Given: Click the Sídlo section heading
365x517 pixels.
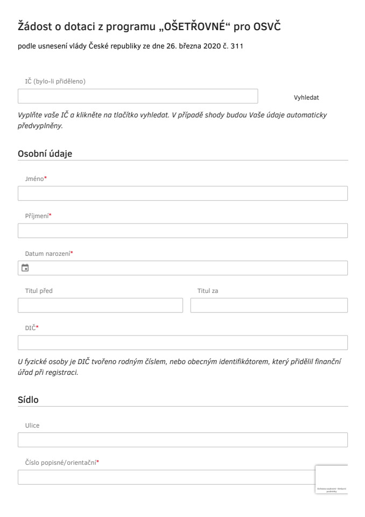Looking at the screenshot, I should pyautogui.click(x=30, y=400).
